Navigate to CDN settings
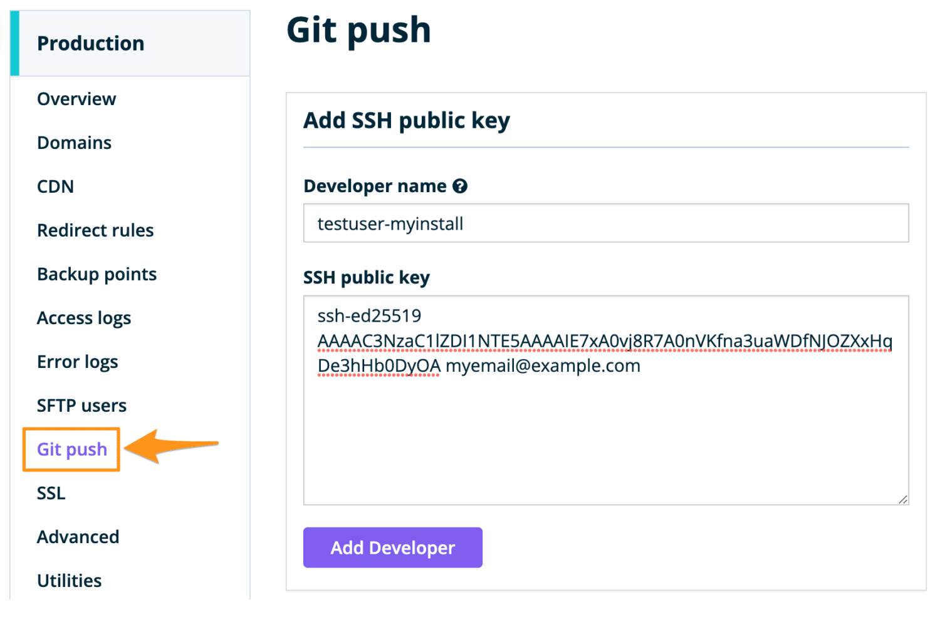Image resolution: width=940 pixels, height=622 pixels. coord(55,186)
